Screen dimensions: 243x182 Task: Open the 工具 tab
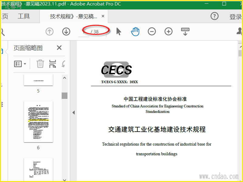tap(24, 16)
